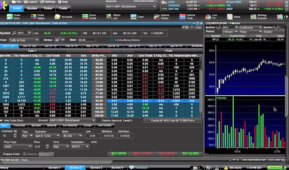Click the Near strike price input field

coord(87,40)
